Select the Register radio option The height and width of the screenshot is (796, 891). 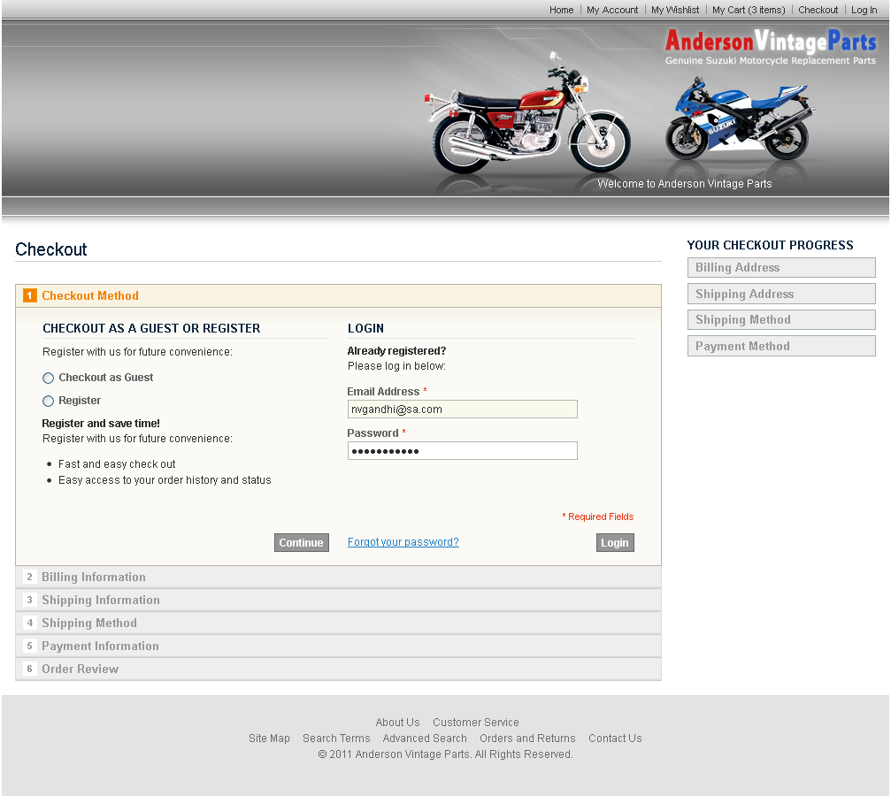tap(49, 402)
